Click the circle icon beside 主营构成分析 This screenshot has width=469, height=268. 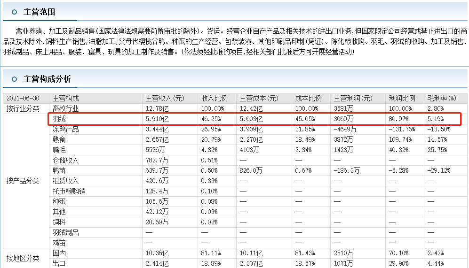(x=14, y=79)
